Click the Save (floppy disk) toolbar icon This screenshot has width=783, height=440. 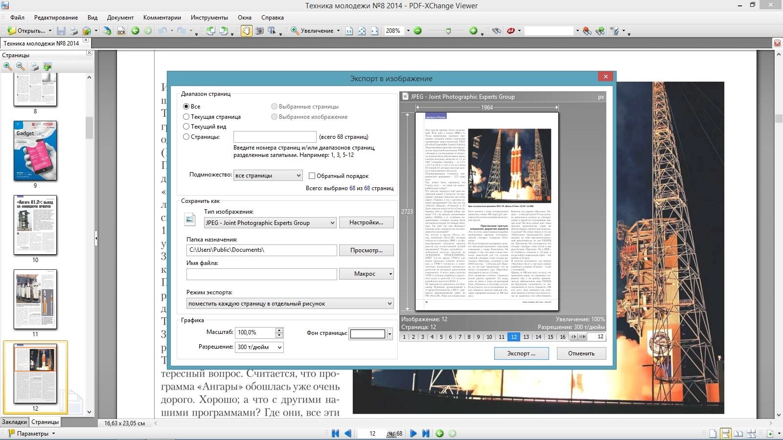61,31
